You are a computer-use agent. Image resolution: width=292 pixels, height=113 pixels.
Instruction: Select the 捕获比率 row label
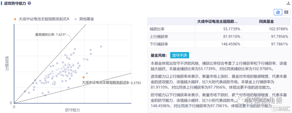click(157, 29)
